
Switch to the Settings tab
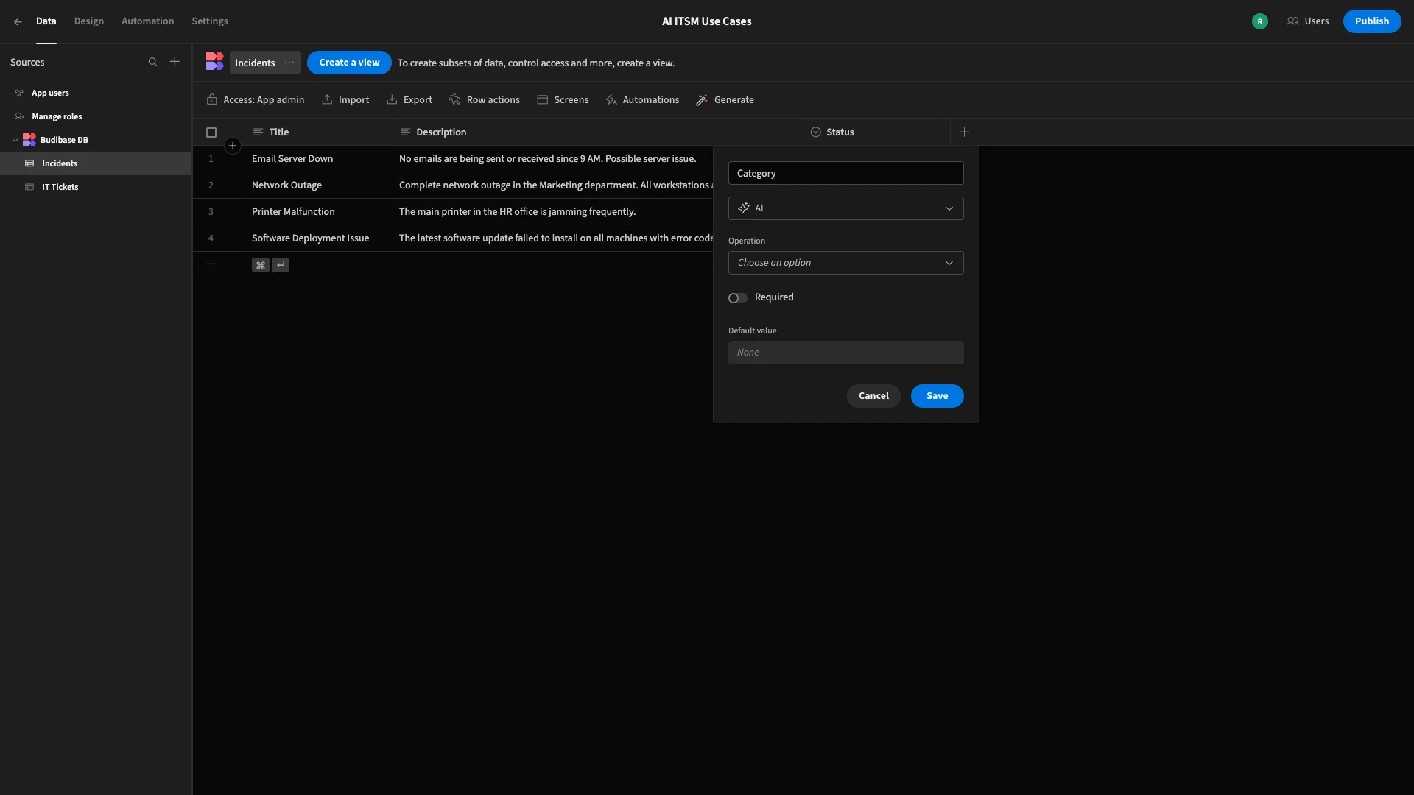tap(210, 21)
